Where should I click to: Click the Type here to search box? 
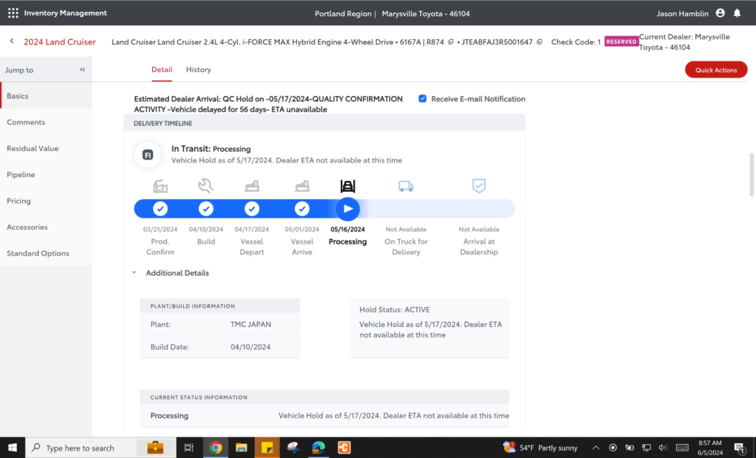pos(100,447)
